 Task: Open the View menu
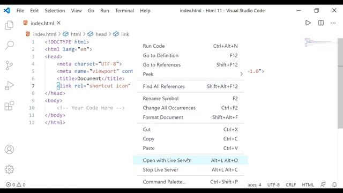[76, 11]
